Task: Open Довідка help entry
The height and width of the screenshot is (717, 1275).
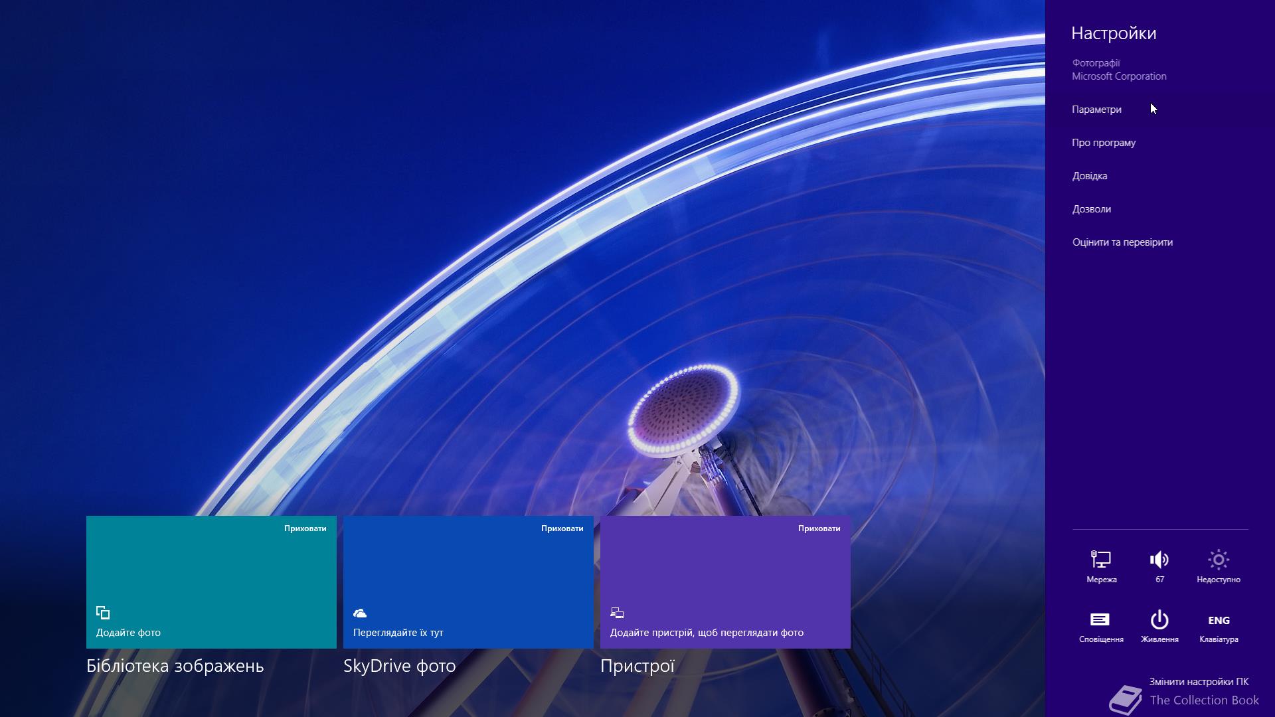Action: pos(1090,176)
